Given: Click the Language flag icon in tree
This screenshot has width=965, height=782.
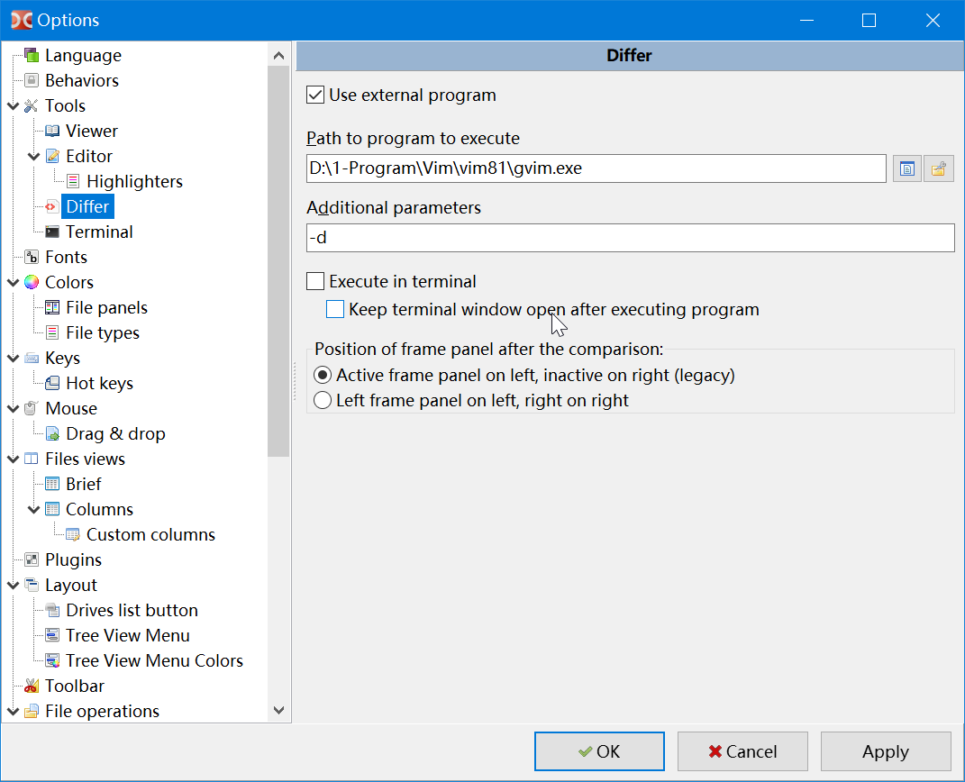Looking at the screenshot, I should coord(32,56).
